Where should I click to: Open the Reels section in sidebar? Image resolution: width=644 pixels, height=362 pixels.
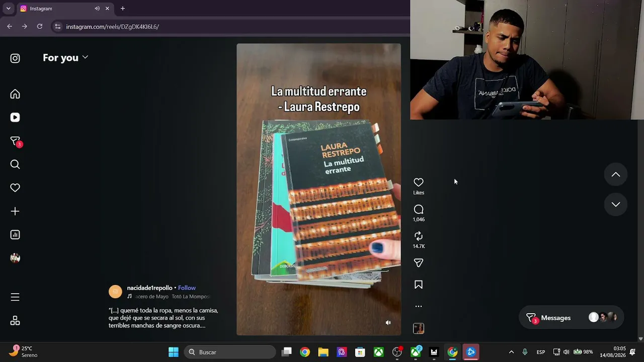[15, 117]
